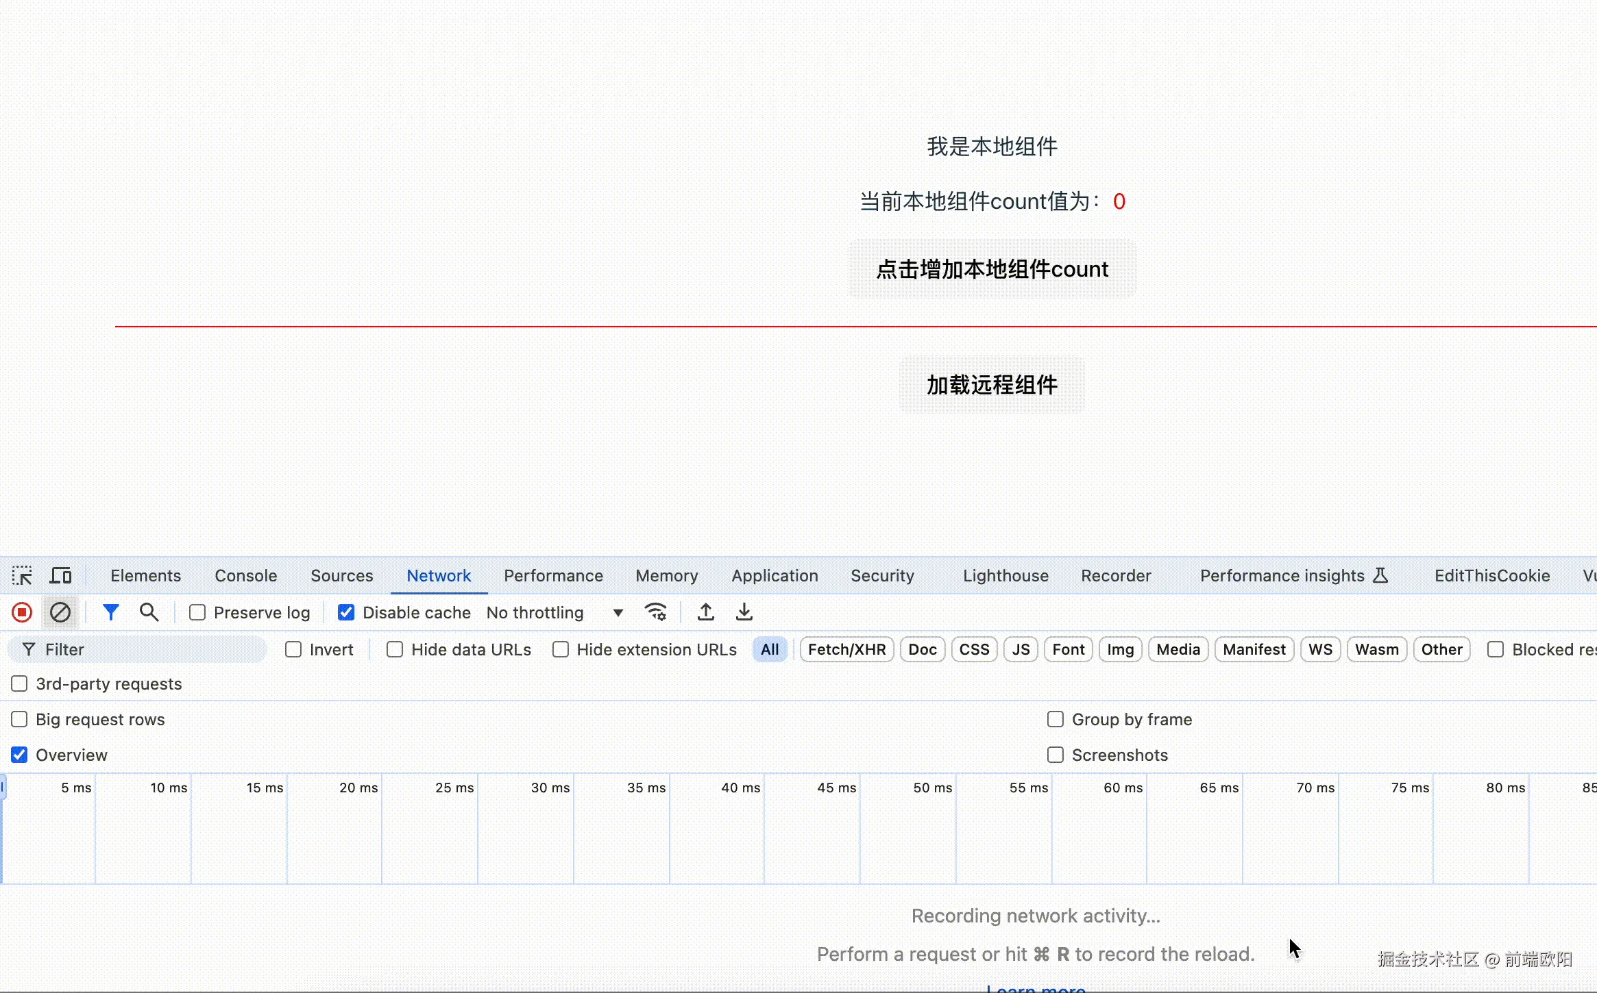Export HAR with the download icon
1597x993 pixels.
[x=744, y=612]
